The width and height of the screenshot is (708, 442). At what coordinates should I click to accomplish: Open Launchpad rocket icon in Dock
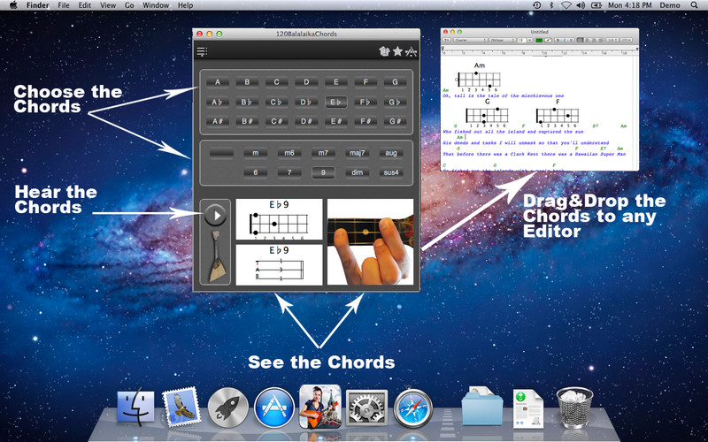point(227,407)
